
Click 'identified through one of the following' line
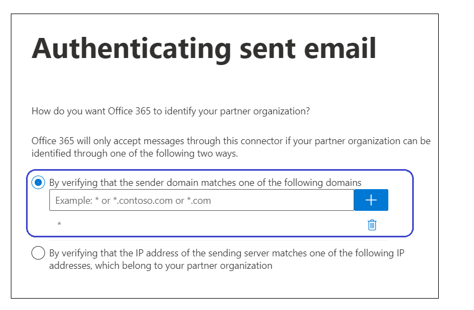pos(134,153)
